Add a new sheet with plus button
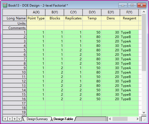Screen dimensions: 149x124 coord(15,119)
